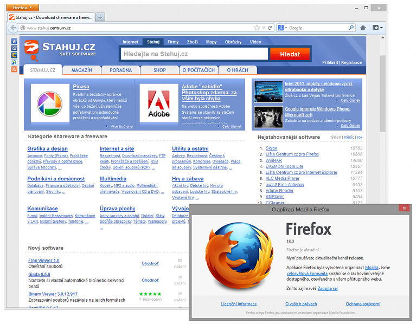Open Licenční informace link in dialog

[239, 304]
